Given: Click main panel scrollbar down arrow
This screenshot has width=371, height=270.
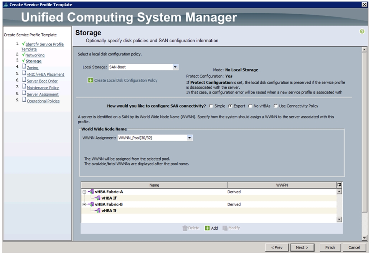Looking at the screenshot, I should [364, 238].
